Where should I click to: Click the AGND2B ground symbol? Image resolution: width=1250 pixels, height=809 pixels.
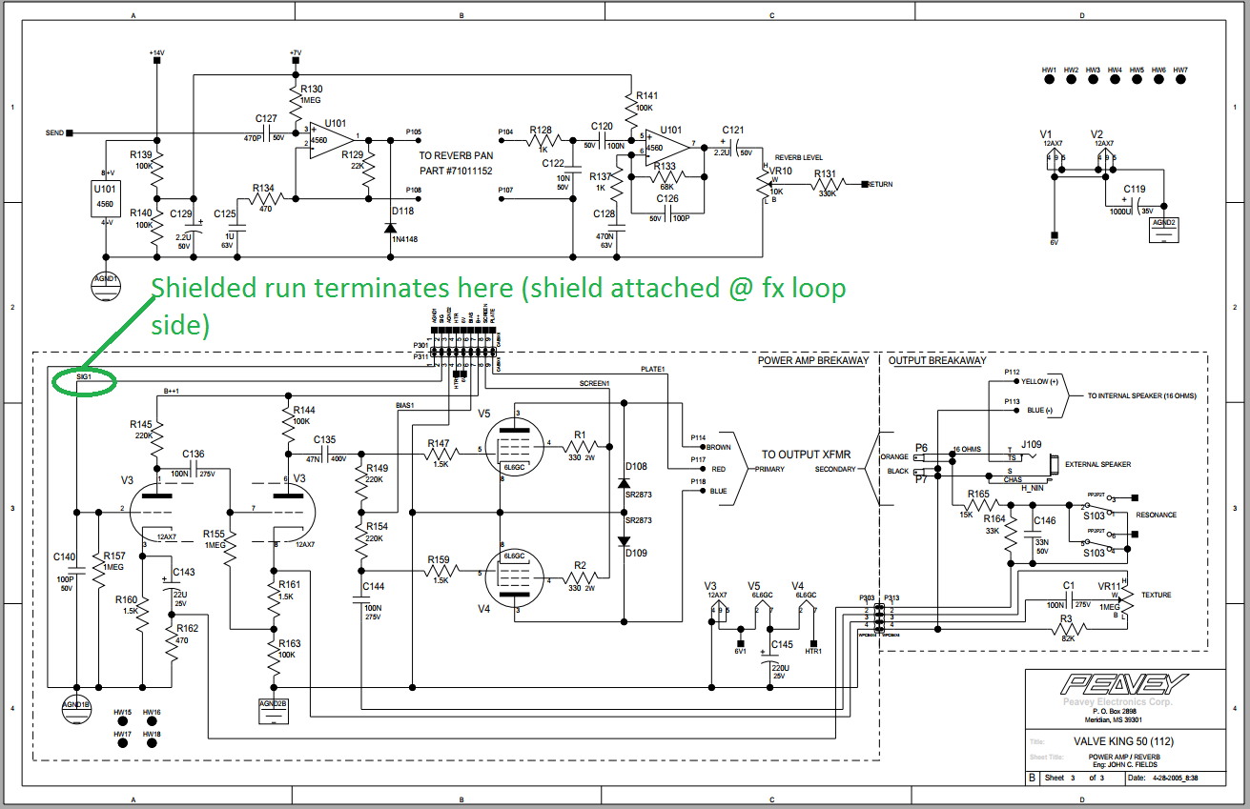click(x=274, y=711)
